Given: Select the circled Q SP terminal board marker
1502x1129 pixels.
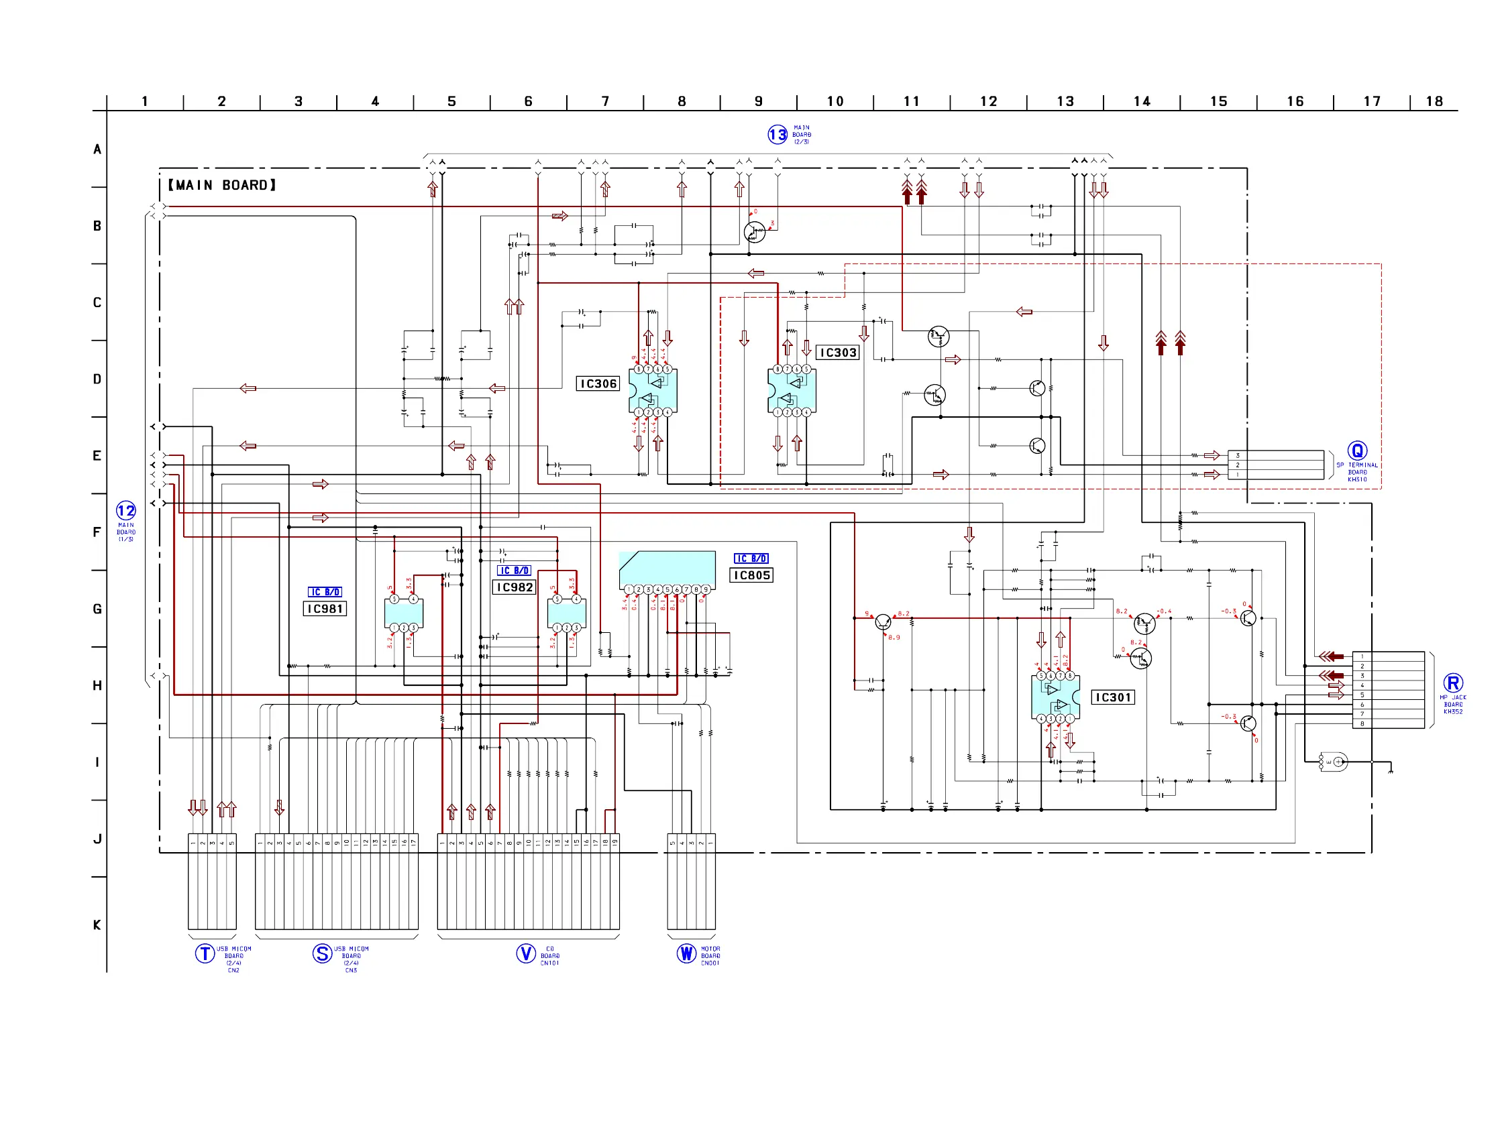Looking at the screenshot, I should [x=1356, y=451].
